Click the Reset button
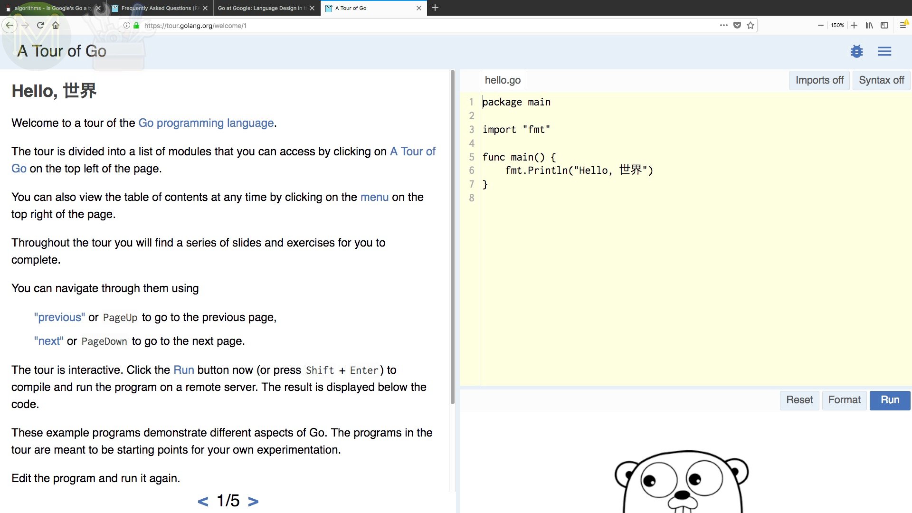This screenshot has width=912, height=513. [799, 400]
